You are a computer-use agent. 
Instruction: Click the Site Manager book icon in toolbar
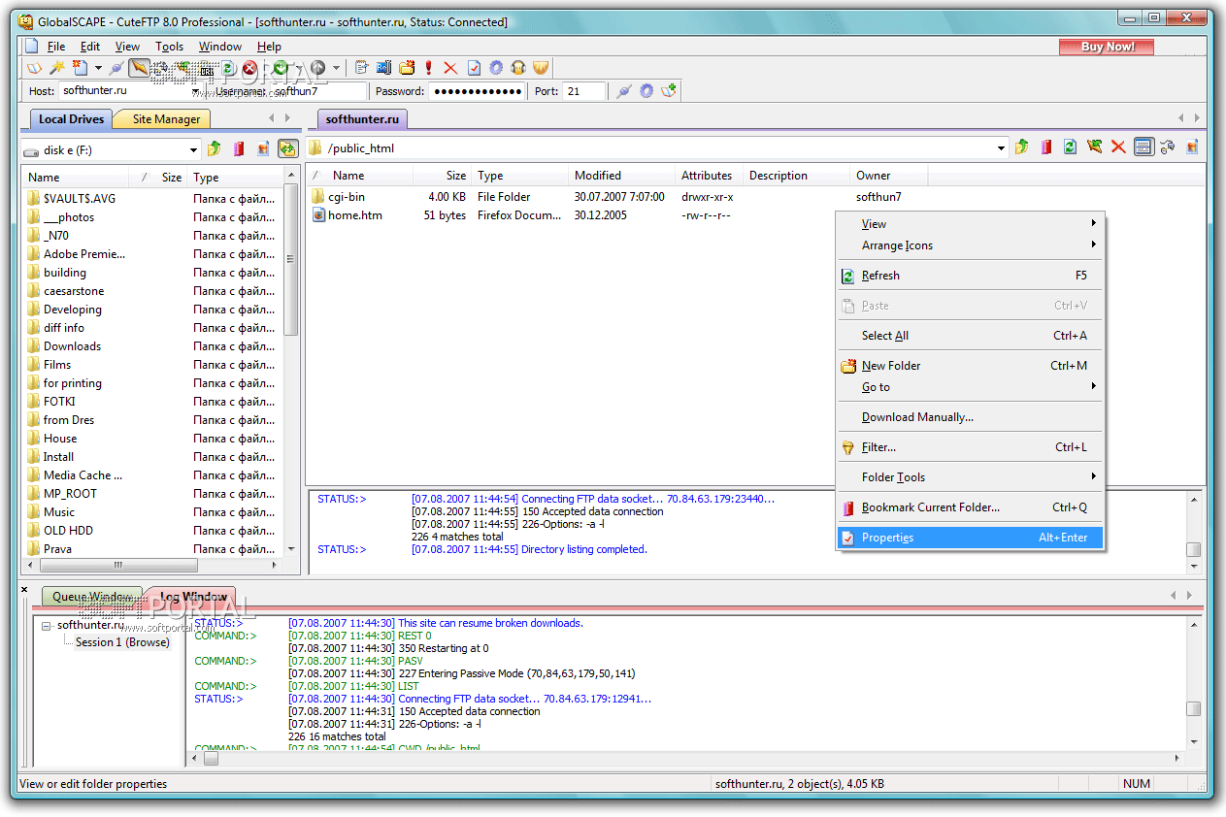point(35,68)
